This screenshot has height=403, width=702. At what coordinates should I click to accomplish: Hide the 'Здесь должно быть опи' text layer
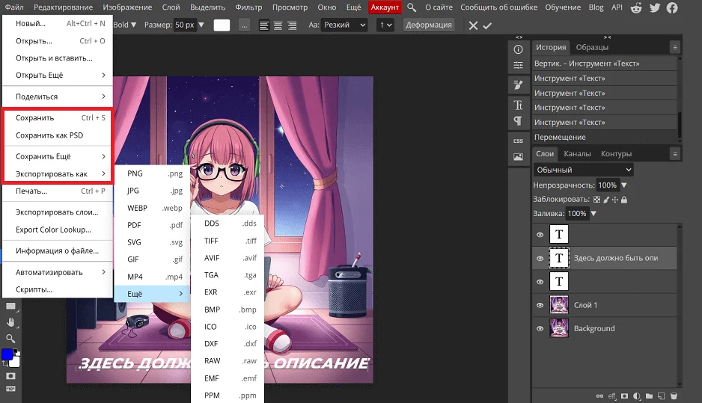pyautogui.click(x=540, y=258)
